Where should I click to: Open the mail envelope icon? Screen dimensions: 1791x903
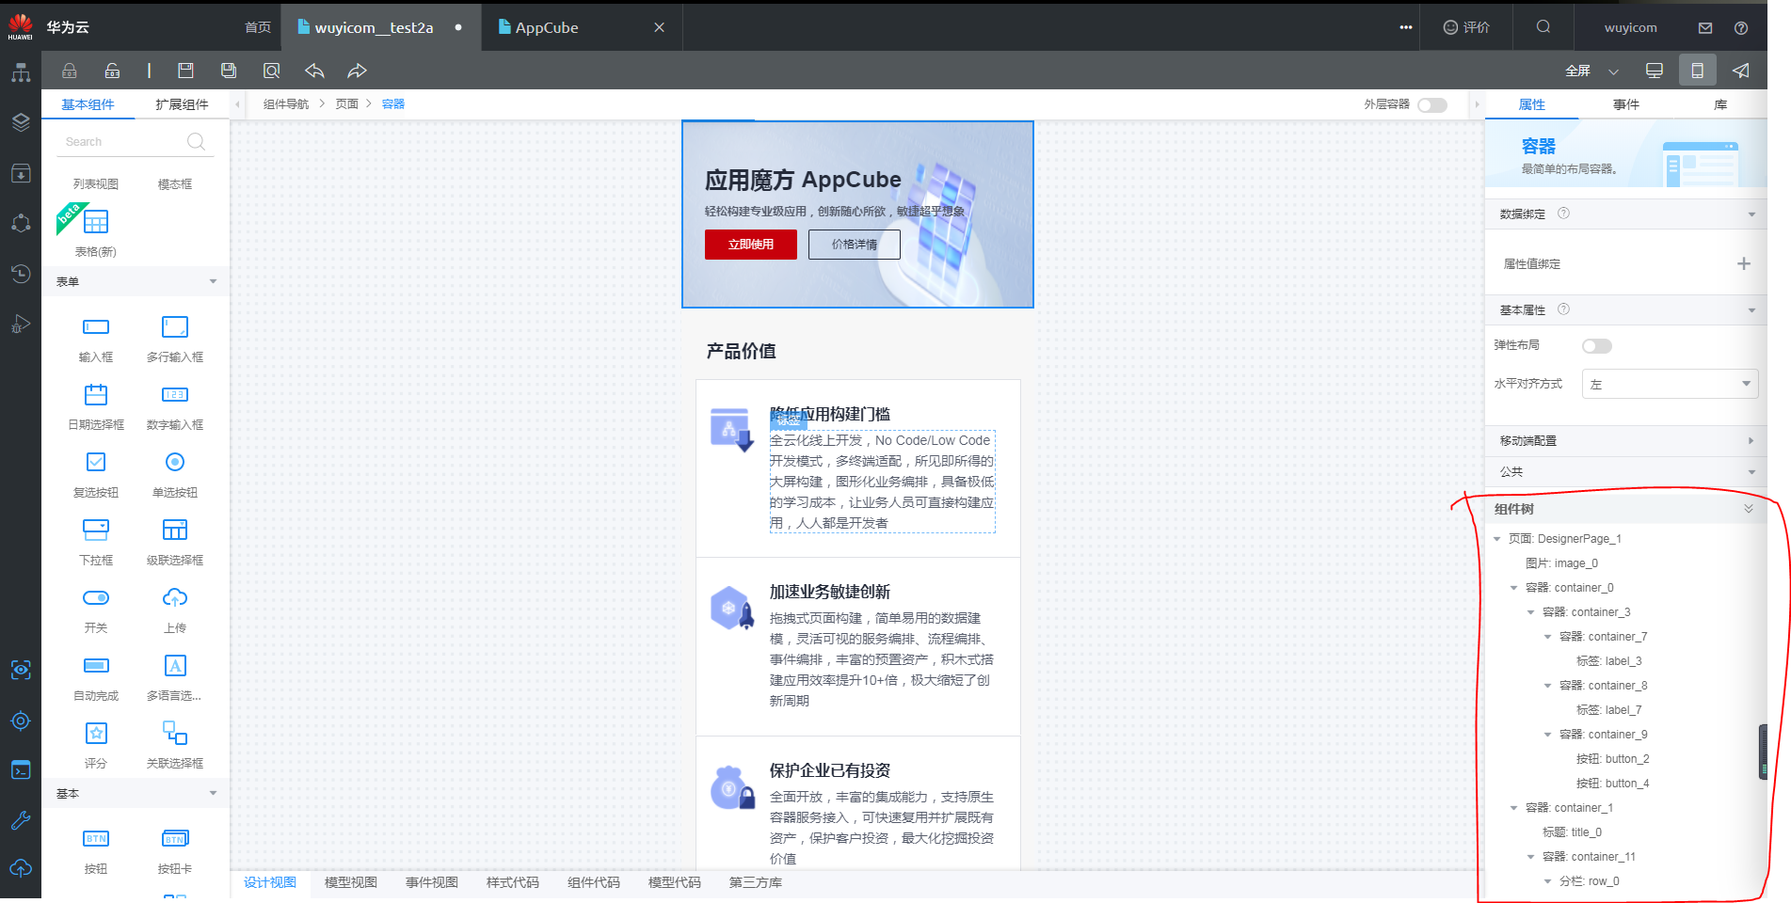coord(1705,28)
